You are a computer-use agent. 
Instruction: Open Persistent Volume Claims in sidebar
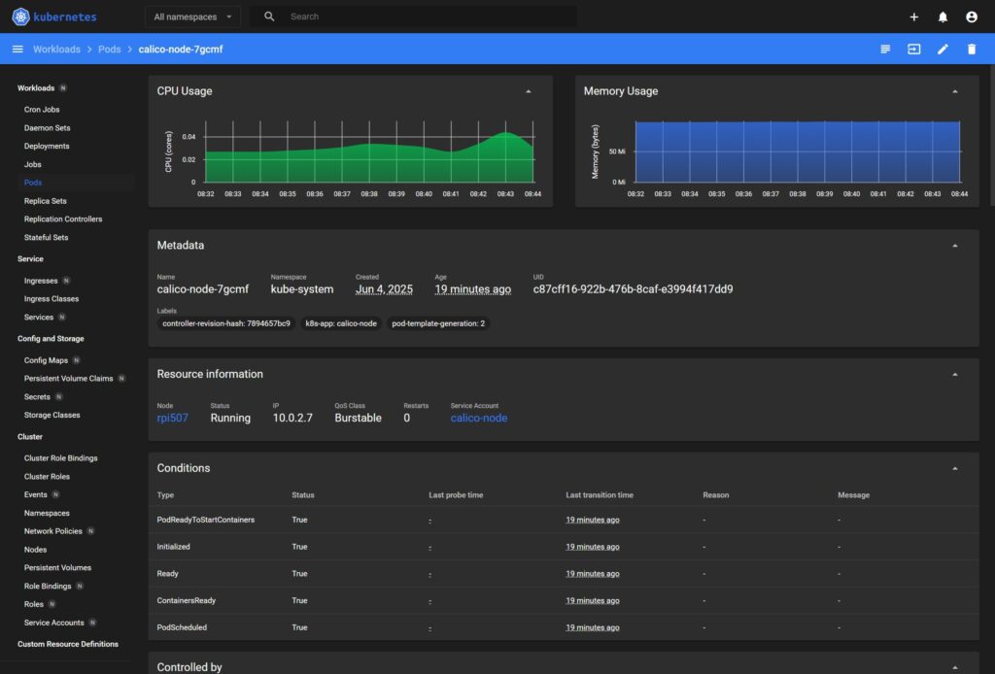[x=69, y=379]
